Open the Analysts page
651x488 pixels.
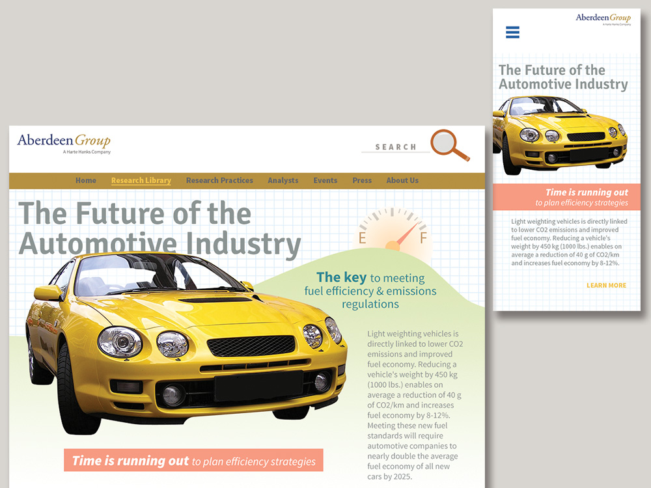coord(283,181)
